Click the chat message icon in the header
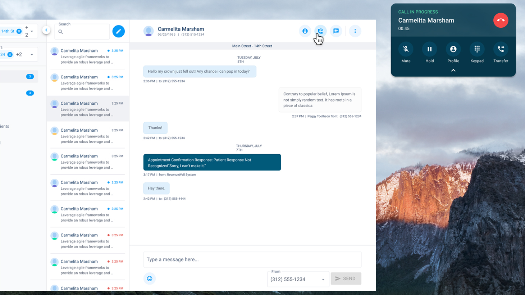 click(x=336, y=31)
